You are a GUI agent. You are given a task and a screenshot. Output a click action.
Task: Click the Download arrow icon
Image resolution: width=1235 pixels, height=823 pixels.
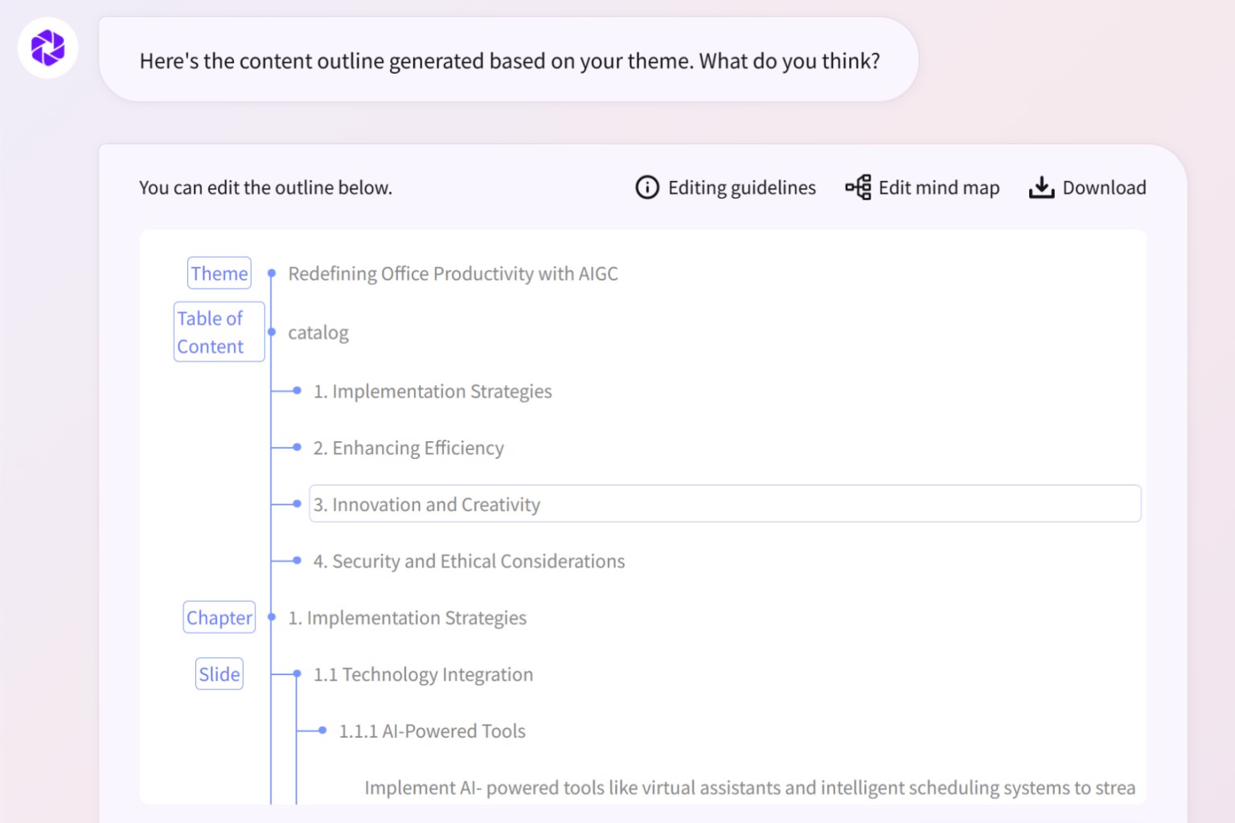click(x=1041, y=187)
